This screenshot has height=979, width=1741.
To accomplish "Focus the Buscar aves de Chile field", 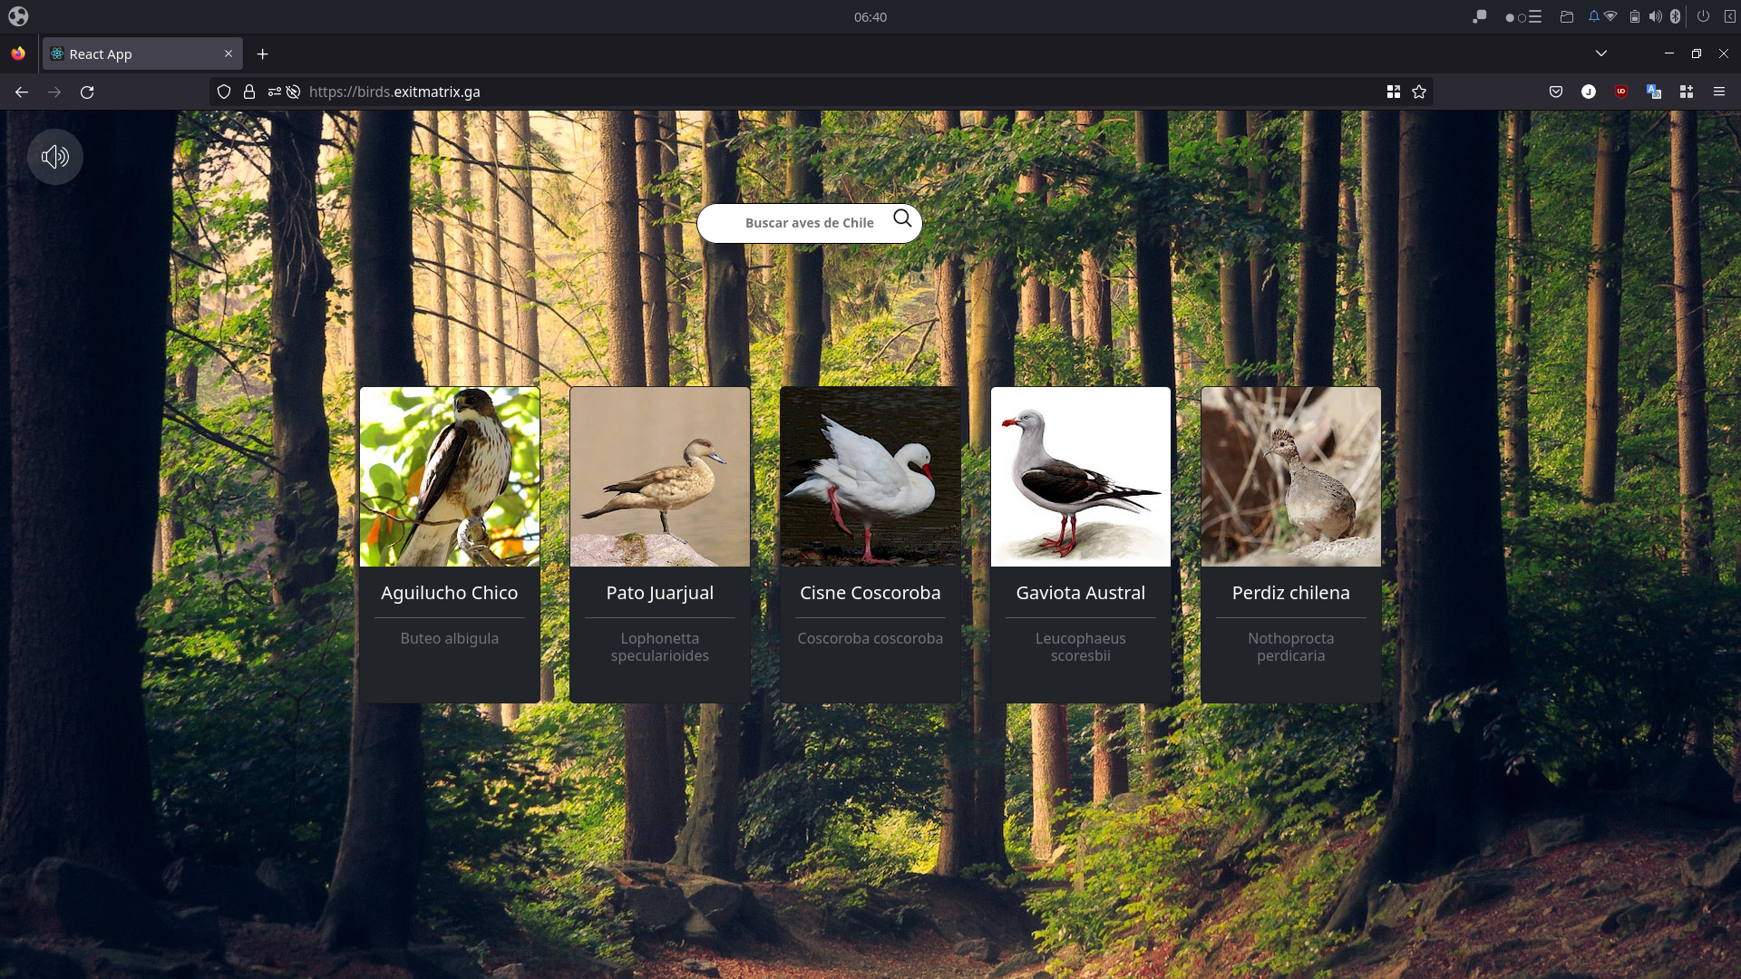I will (809, 223).
